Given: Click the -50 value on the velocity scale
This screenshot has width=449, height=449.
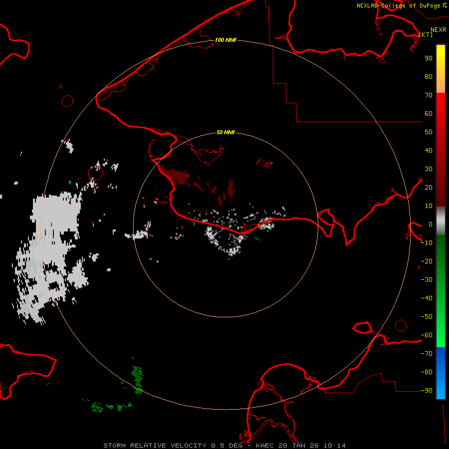Looking at the screenshot, I should [x=427, y=317].
